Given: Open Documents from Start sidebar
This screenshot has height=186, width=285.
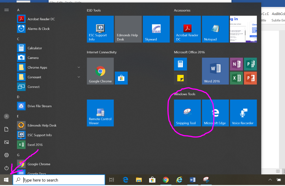Looking at the screenshot, I should click(x=7, y=129).
